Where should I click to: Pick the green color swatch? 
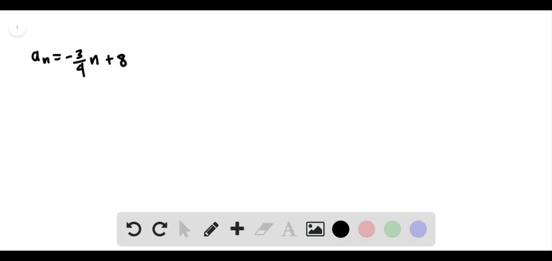[392, 229]
